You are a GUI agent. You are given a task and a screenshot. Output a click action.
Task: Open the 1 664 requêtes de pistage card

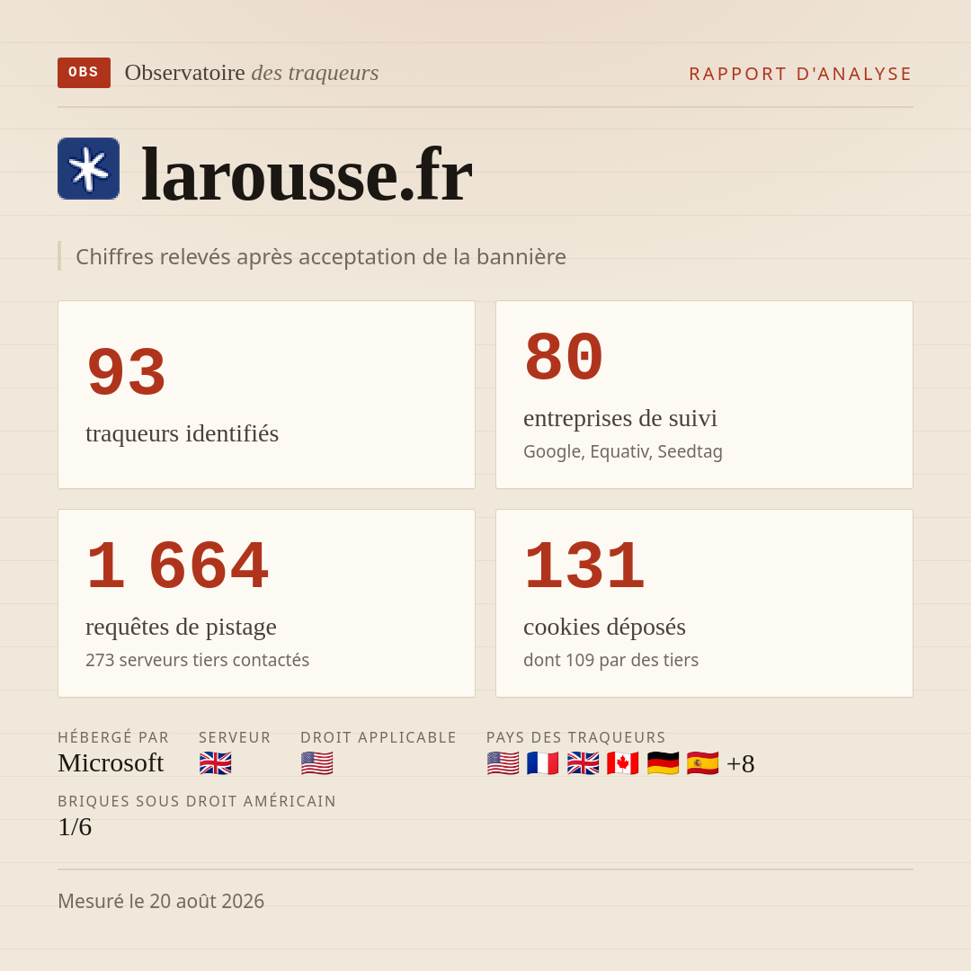point(266,603)
